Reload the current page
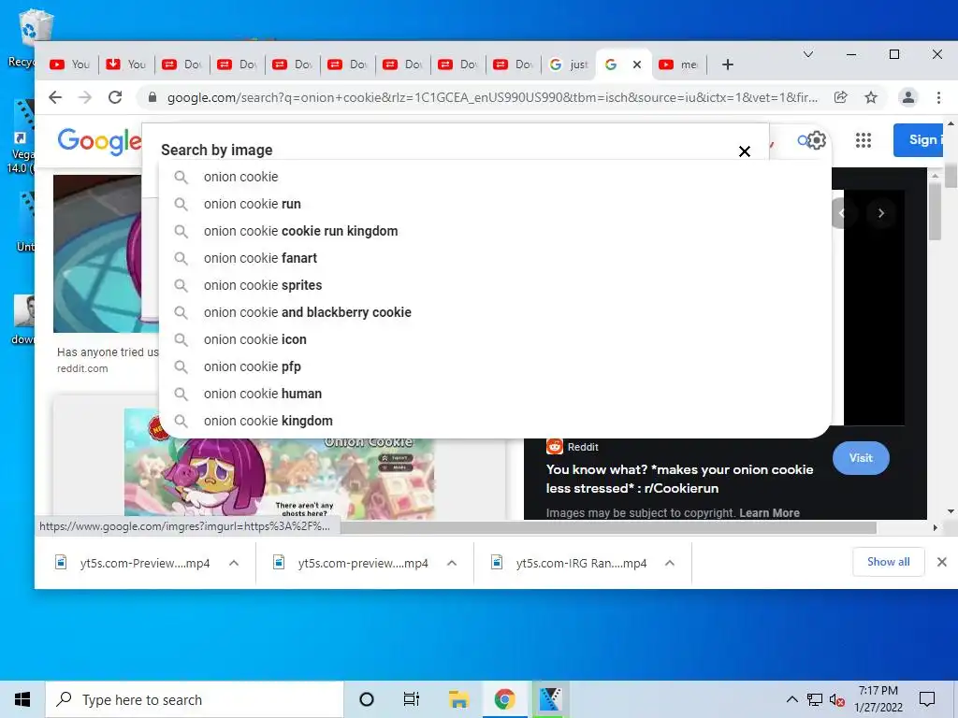958x718 pixels. pos(115,97)
